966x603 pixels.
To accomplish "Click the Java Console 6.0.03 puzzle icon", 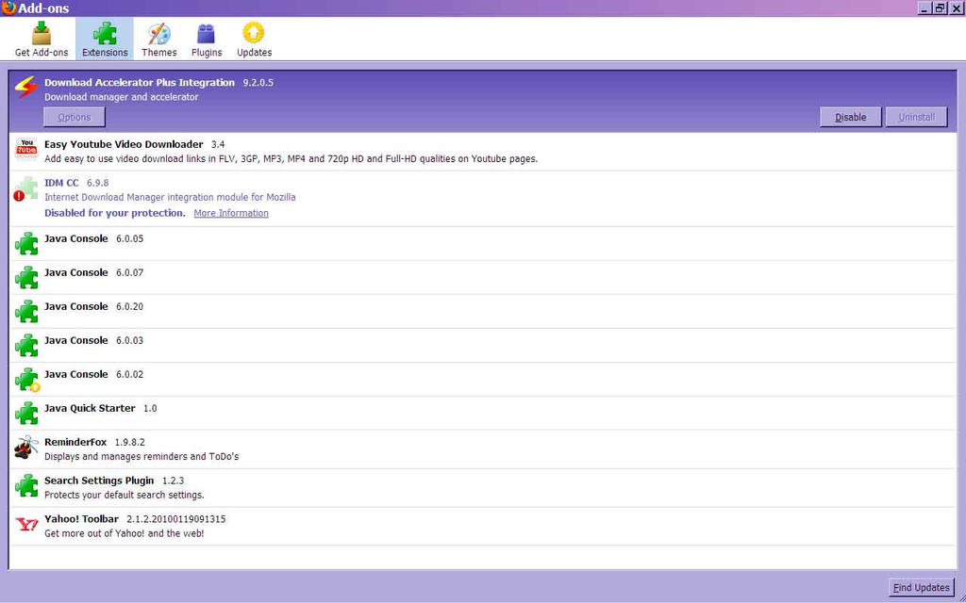I will (x=26, y=345).
